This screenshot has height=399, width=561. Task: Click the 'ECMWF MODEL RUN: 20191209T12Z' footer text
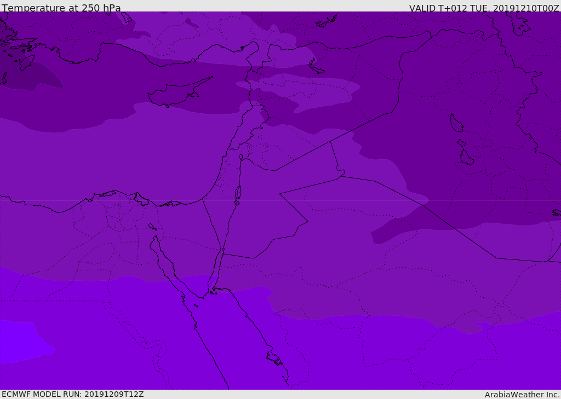pos(73,395)
